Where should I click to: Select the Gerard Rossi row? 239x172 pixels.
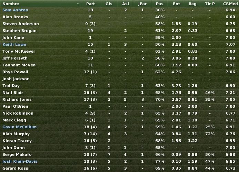click(119, 168)
